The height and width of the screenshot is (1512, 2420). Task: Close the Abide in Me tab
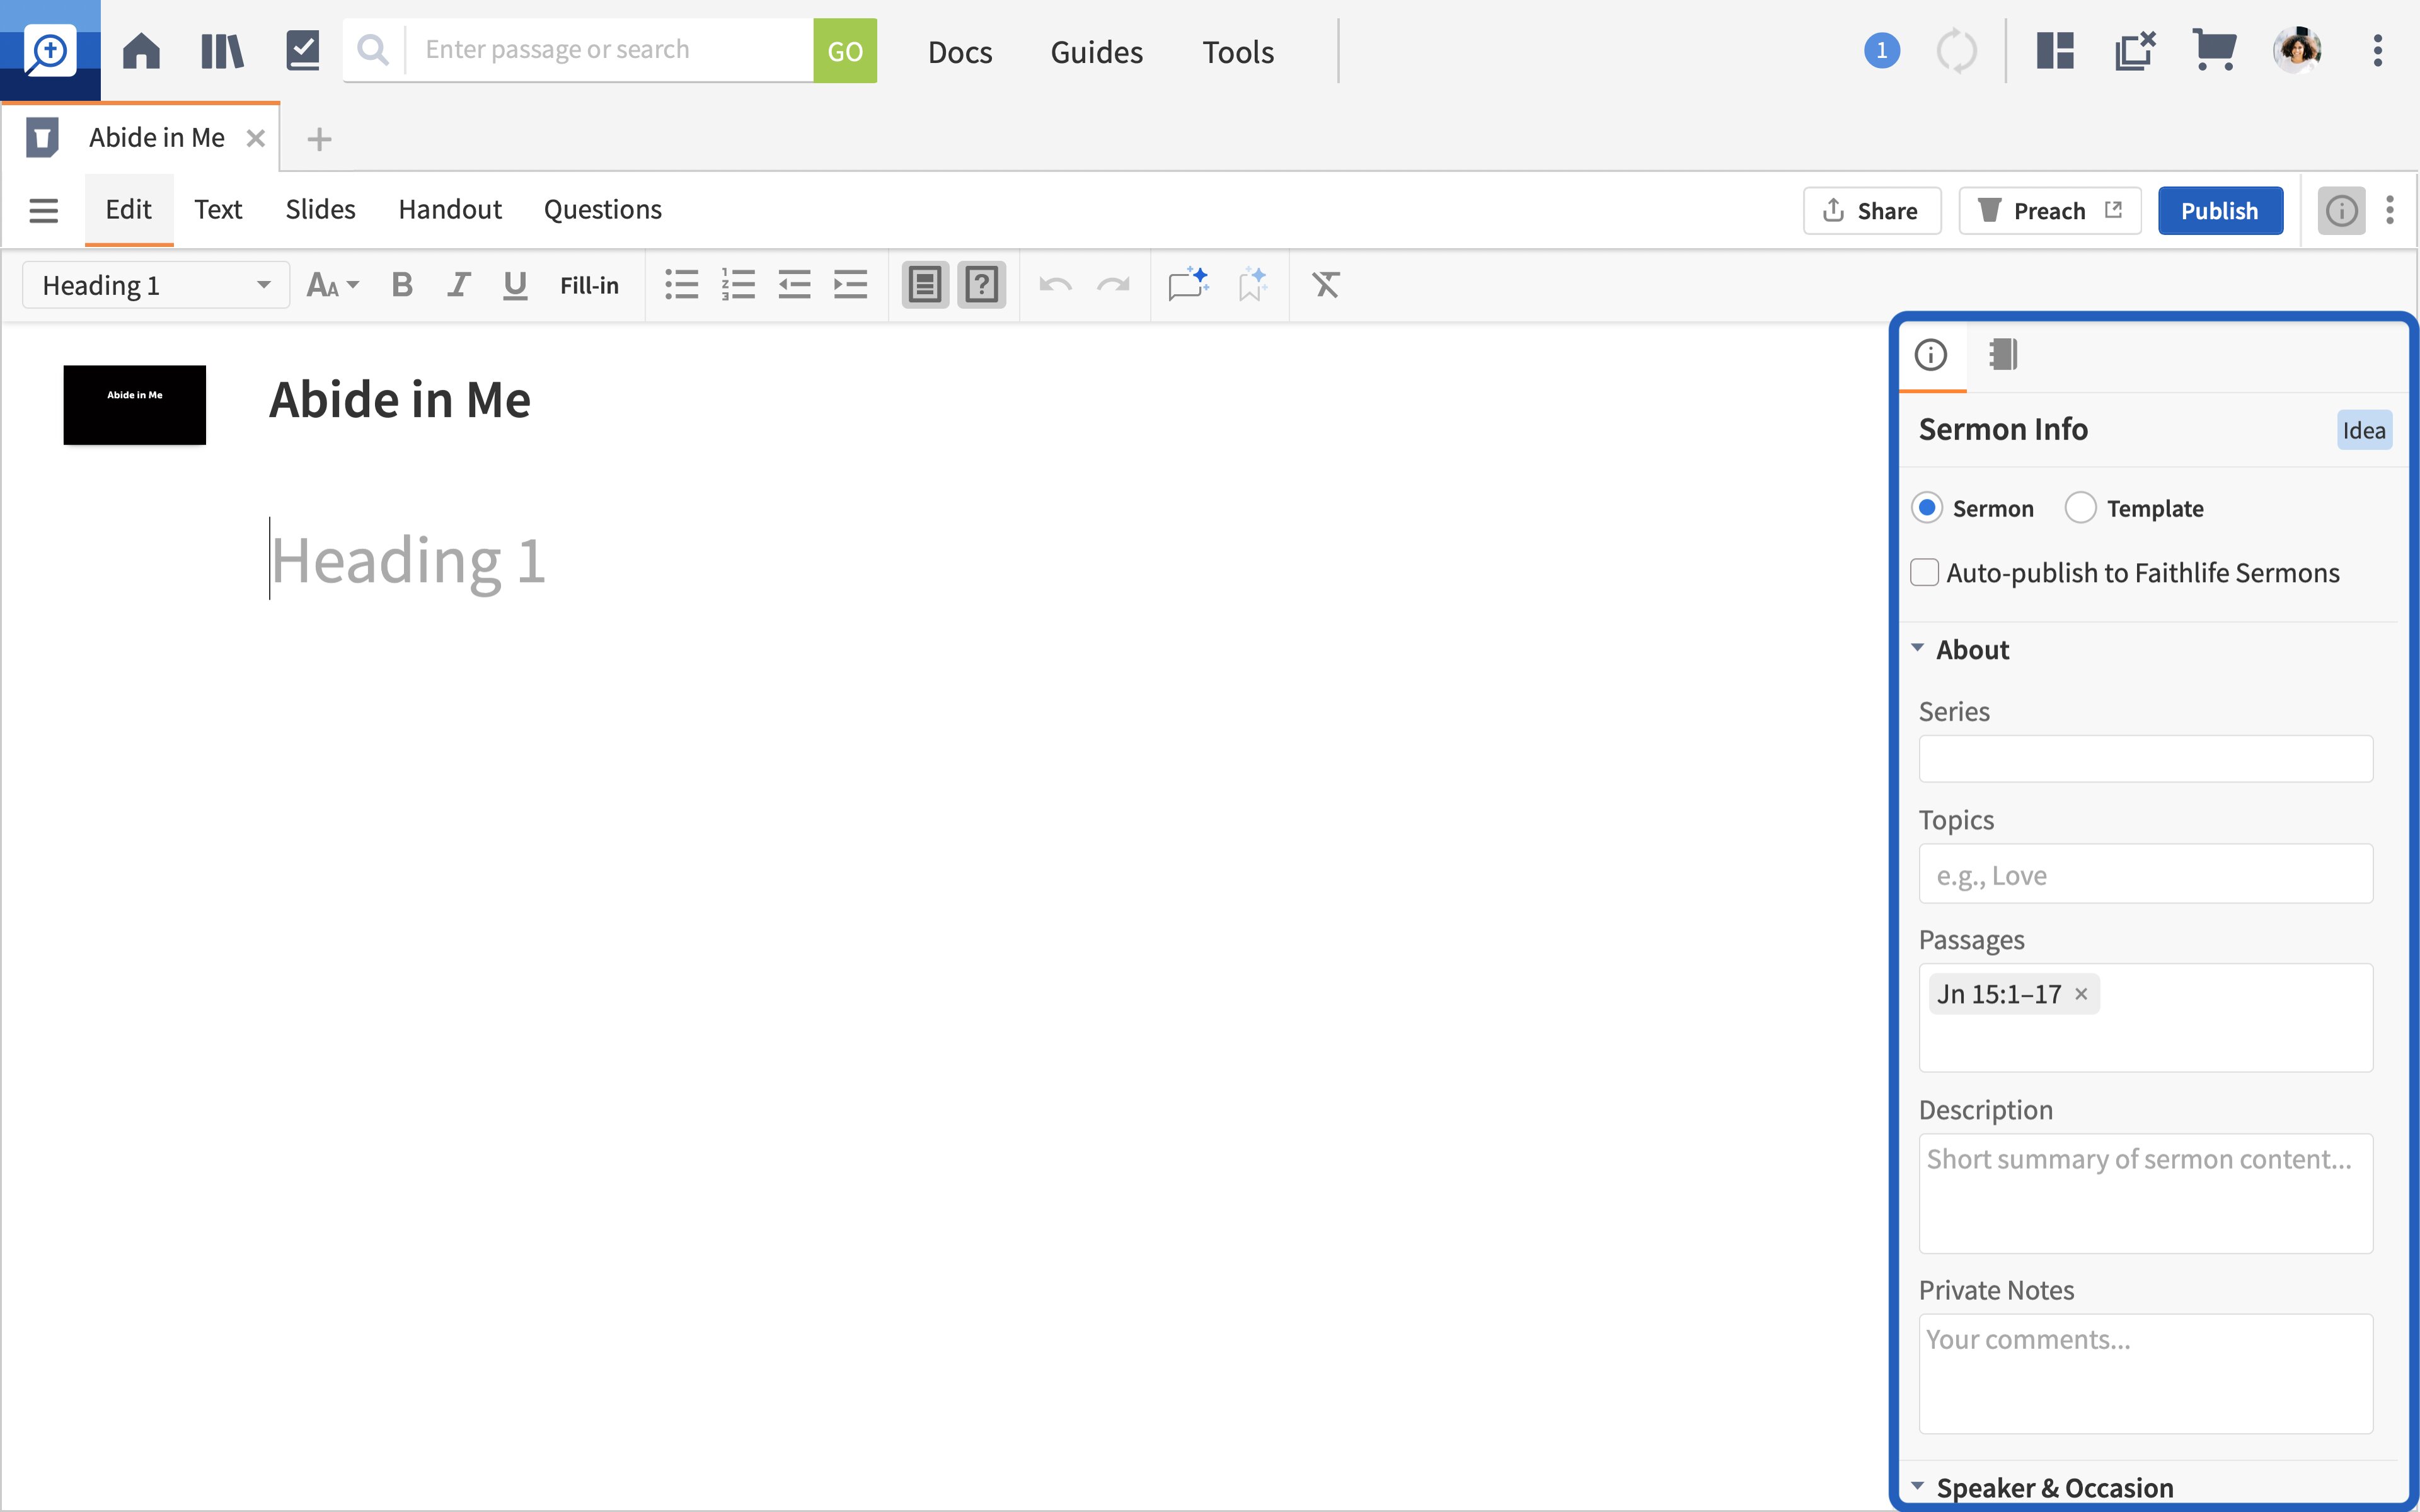(256, 138)
